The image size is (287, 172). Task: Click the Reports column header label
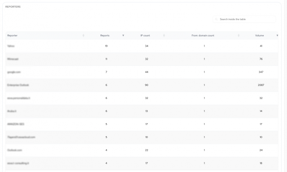pos(104,35)
